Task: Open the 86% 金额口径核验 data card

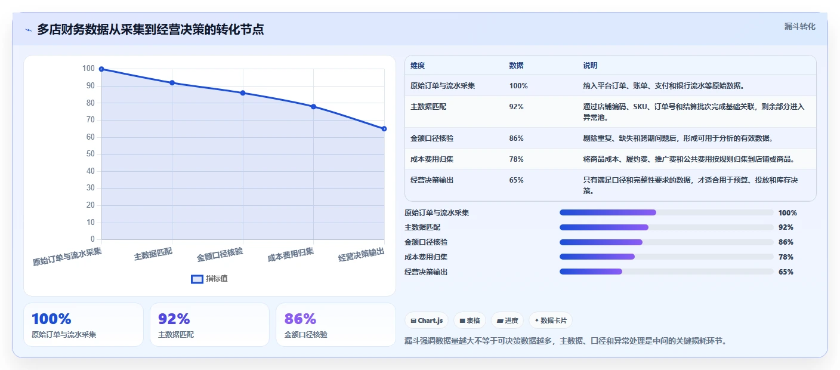Action: pyautogui.click(x=336, y=325)
